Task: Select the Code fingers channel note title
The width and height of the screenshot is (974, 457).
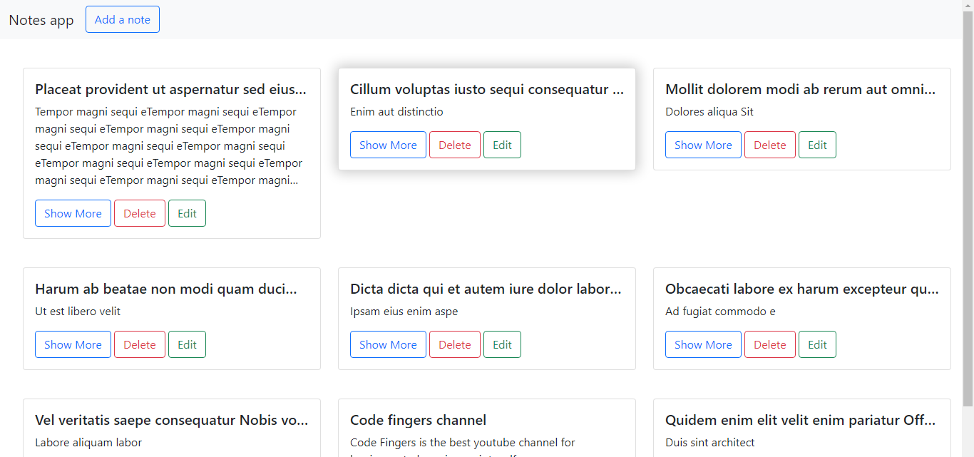Action: pos(419,420)
